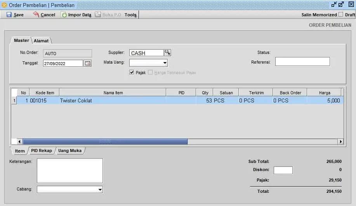Click the Draft button
The image size is (356, 206).
pyautogui.click(x=350, y=15)
